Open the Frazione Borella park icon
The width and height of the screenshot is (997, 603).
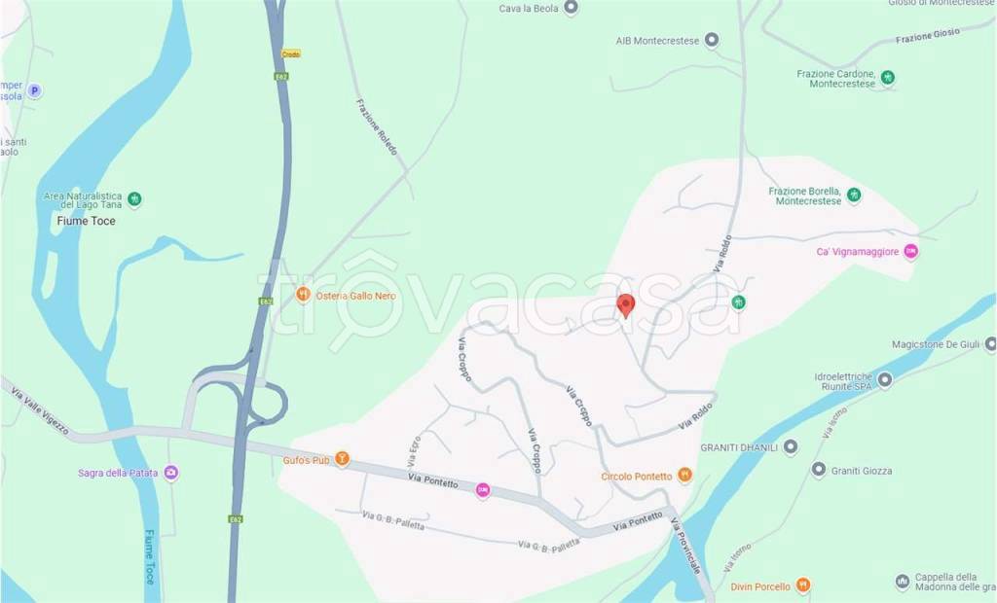click(854, 195)
